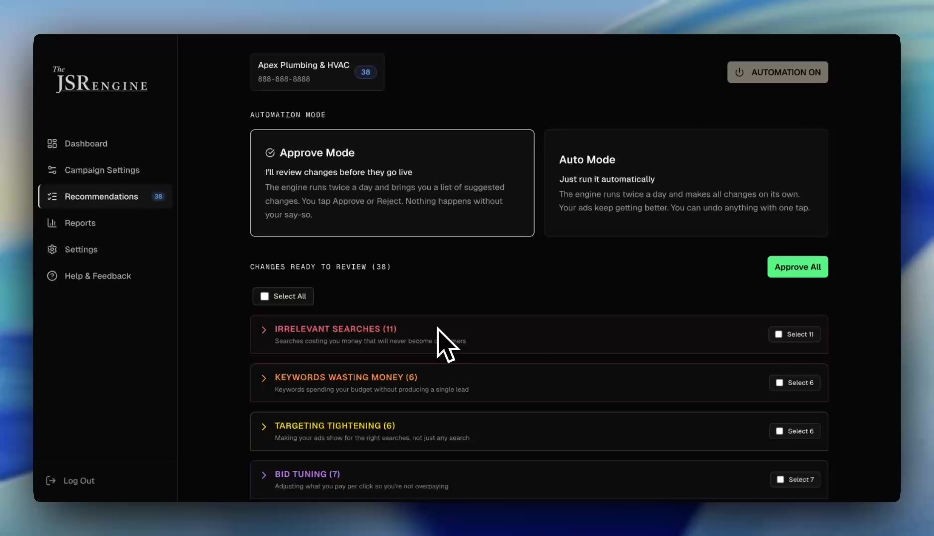Tick the Select All checkbox
This screenshot has height=536, width=934.
pyautogui.click(x=265, y=296)
